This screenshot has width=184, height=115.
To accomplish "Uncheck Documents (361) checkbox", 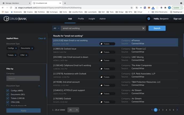I will pyautogui.click(x=8, y=94).
